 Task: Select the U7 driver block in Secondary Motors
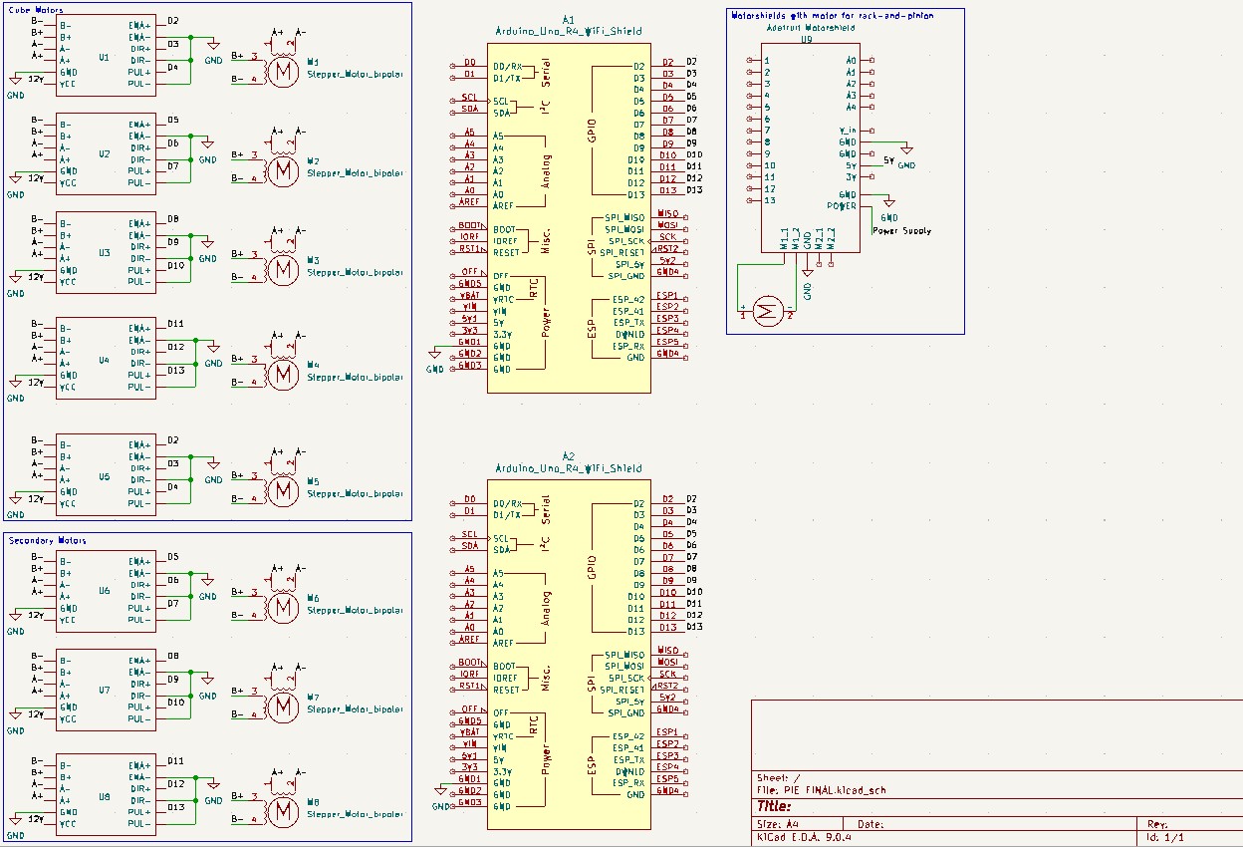pyautogui.click(x=105, y=690)
